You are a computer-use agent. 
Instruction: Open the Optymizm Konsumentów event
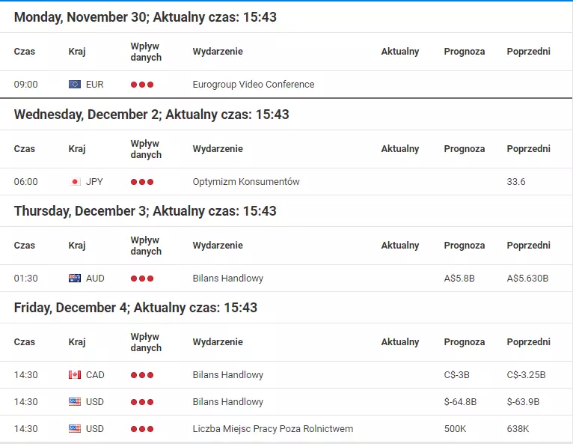click(x=246, y=182)
